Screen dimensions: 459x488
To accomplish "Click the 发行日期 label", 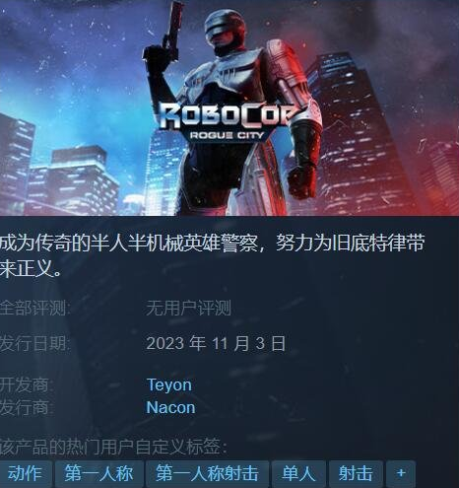I will [34, 343].
